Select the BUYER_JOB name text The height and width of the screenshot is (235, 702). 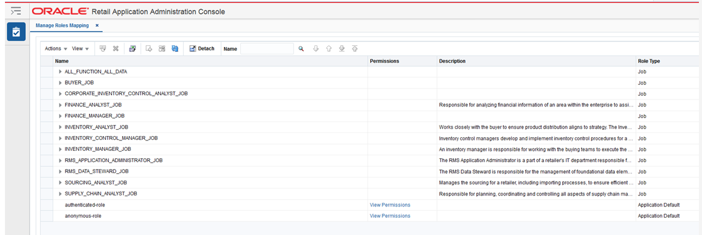[79, 83]
